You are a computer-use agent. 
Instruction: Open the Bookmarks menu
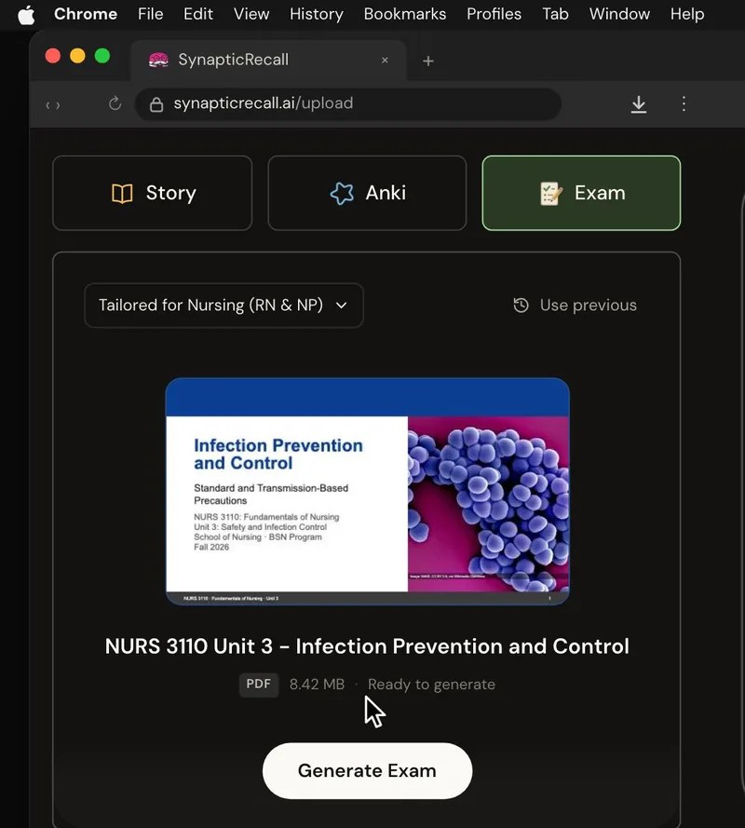click(405, 14)
